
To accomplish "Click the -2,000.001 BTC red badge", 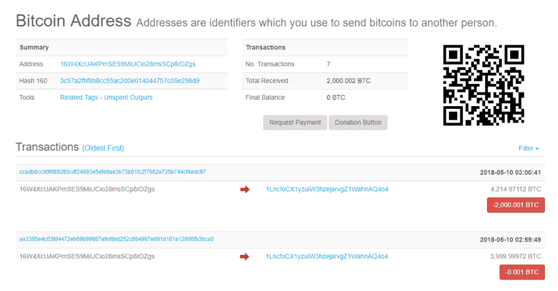I will (516, 204).
